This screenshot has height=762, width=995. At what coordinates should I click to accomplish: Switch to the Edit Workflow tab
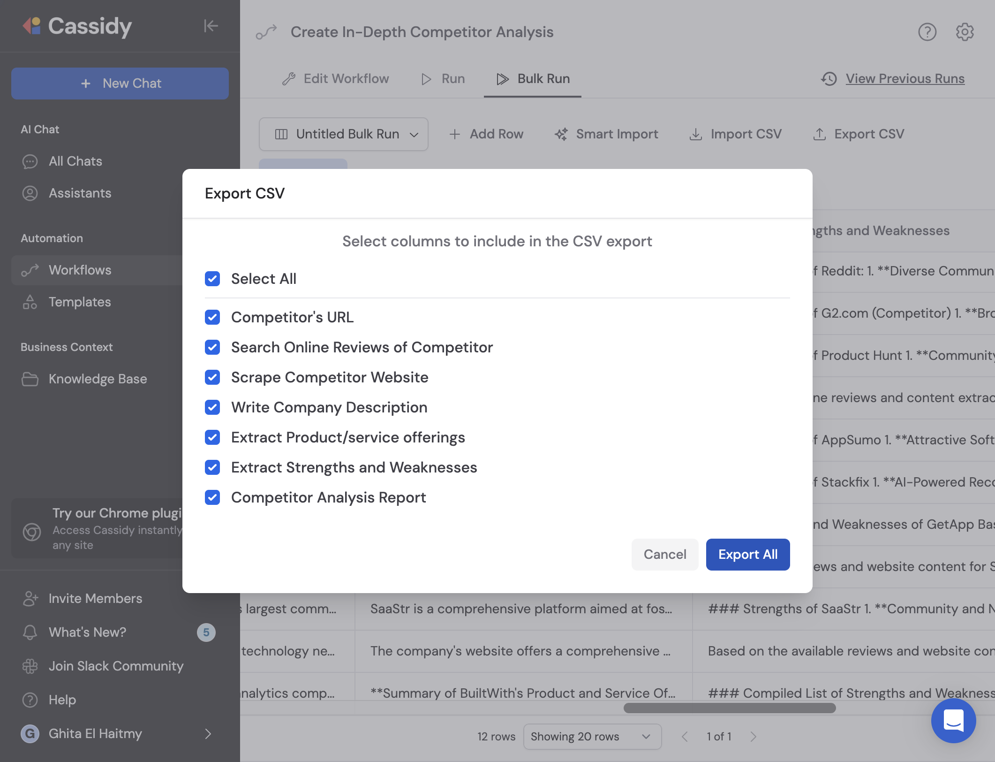pos(335,79)
